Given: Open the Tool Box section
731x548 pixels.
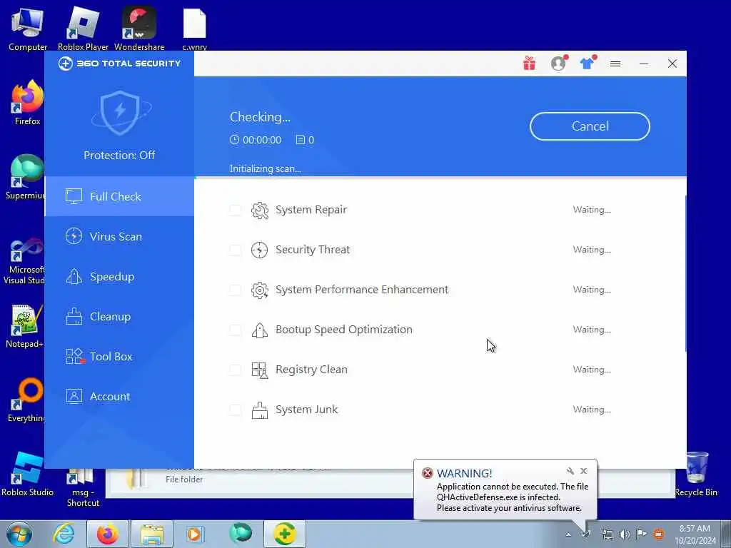Looking at the screenshot, I should coord(119,357).
